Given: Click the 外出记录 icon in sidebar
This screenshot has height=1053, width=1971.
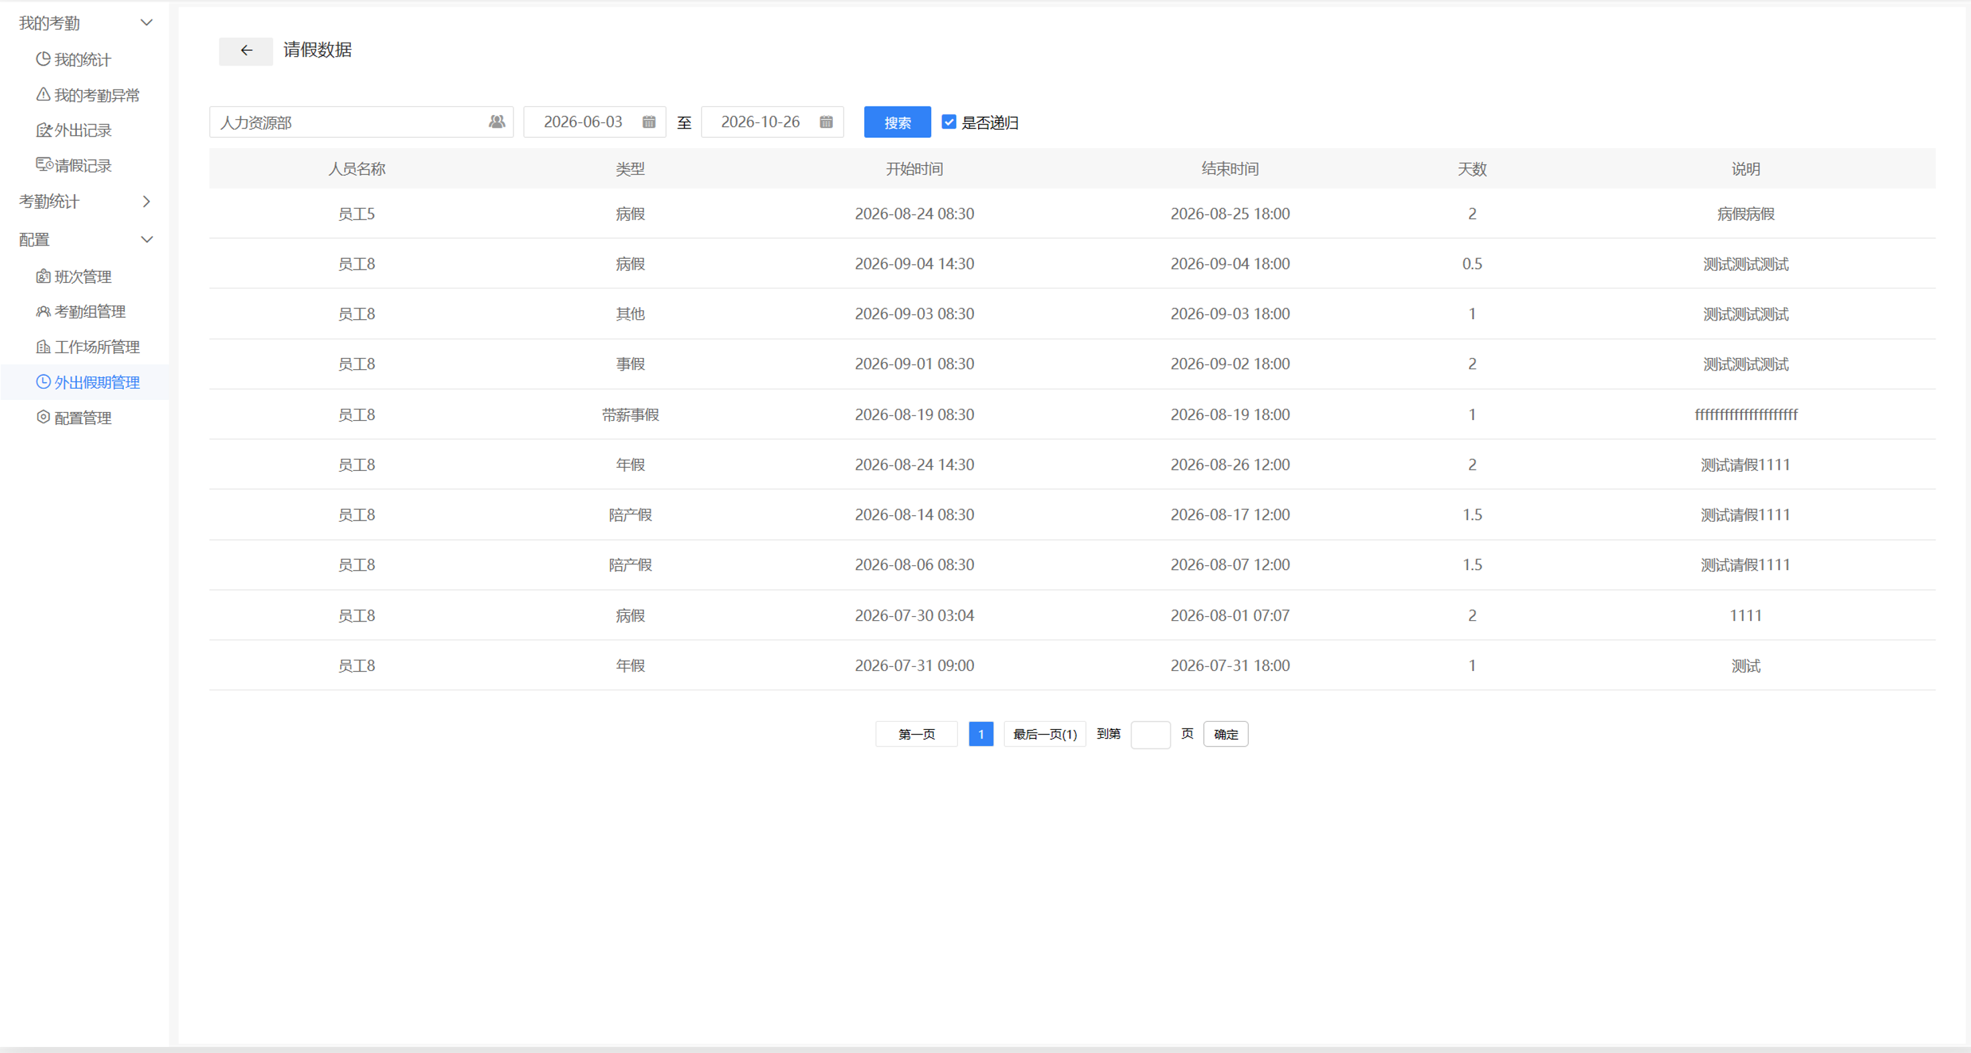Looking at the screenshot, I should (x=44, y=130).
